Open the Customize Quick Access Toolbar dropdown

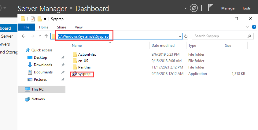click(45, 19)
